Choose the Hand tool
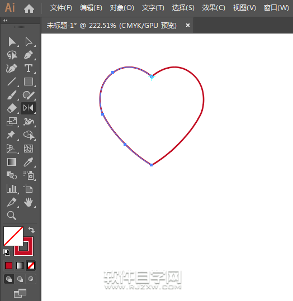 tap(29, 202)
